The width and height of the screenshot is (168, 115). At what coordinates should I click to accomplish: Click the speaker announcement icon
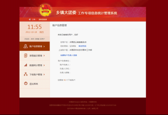30,19
